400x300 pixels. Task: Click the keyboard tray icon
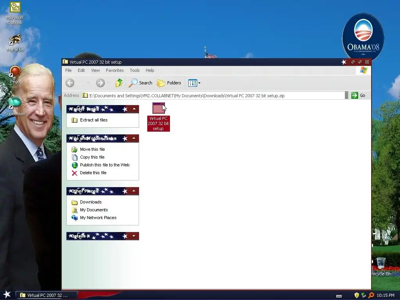pos(339,296)
